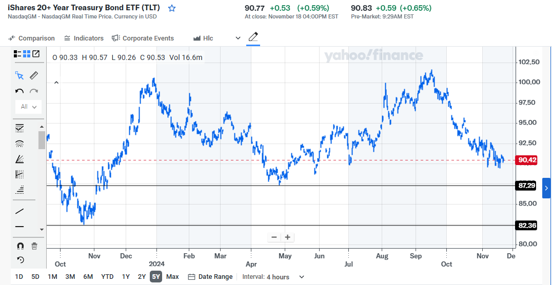
Task: Select the horizontal line tool
Action: [19, 227]
